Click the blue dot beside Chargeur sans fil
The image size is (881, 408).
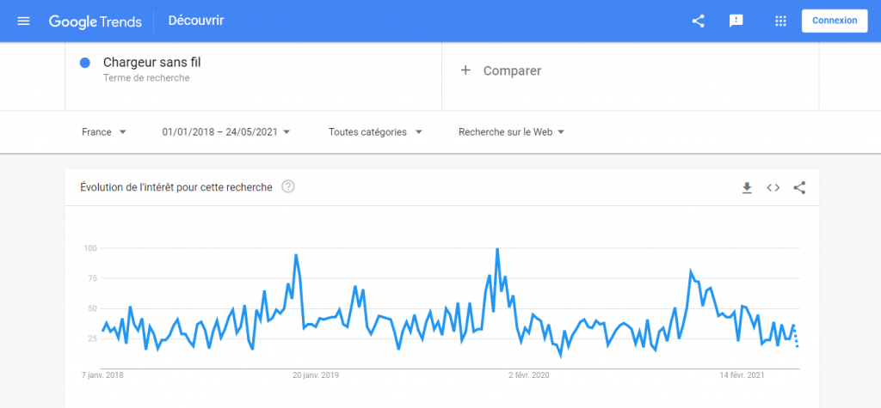click(x=85, y=63)
